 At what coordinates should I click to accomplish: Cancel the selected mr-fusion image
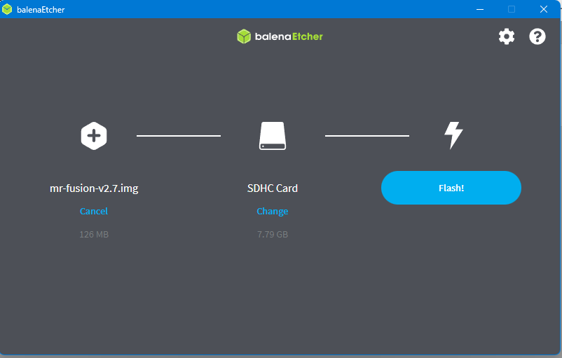click(x=93, y=211)
